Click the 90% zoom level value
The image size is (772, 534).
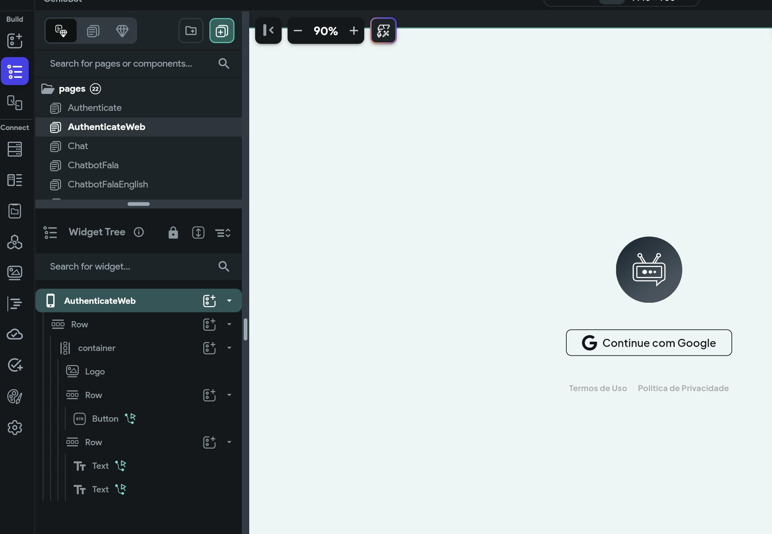pos(326,31)
